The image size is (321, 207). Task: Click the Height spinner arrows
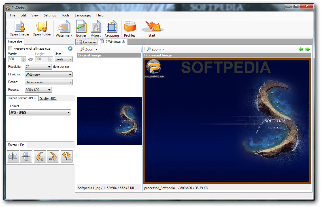pos(50,59)
